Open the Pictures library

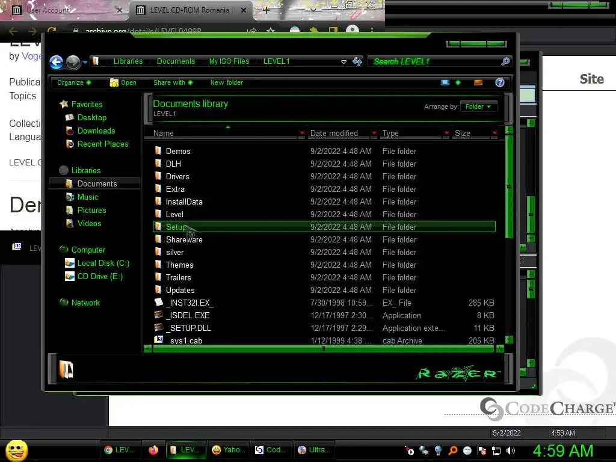click(91, 210)
